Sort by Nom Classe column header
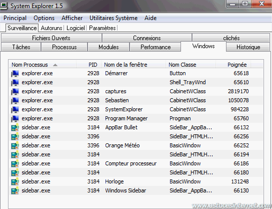272x209 pixels. click(x=191, y=65)
